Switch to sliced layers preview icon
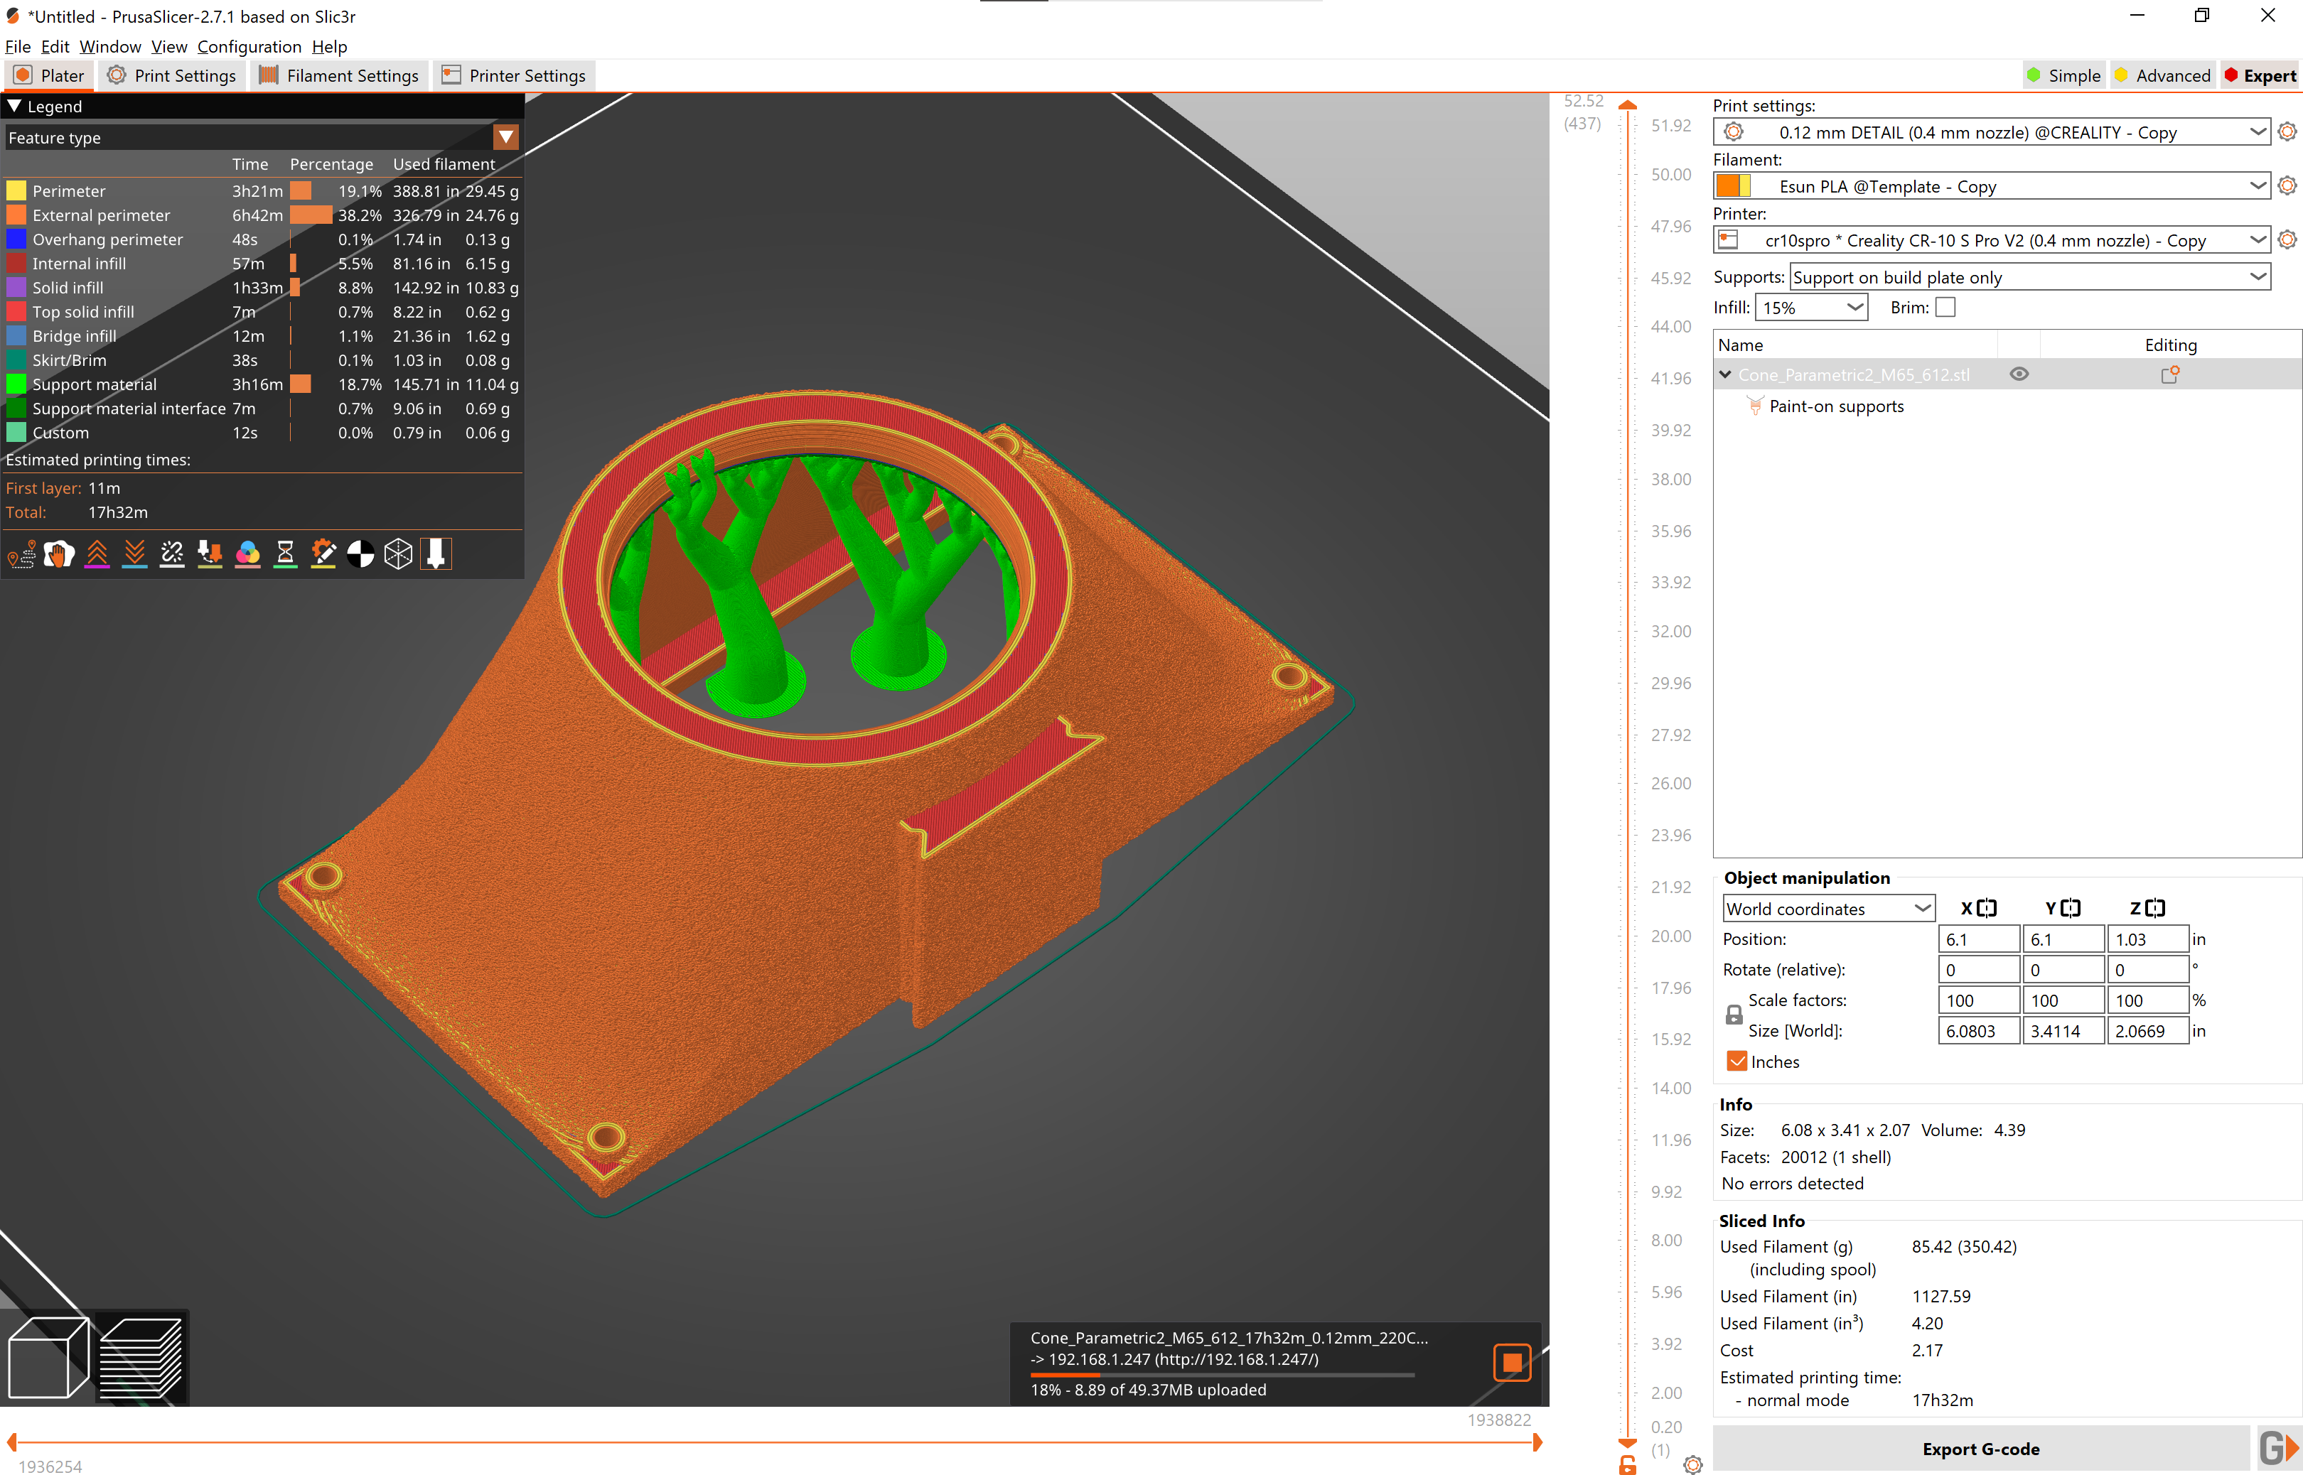2303x1475 pixels. pyautogui.click(x=141, y=1357)
